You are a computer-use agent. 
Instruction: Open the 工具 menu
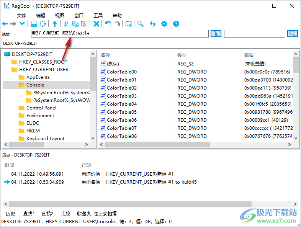tap(98, 16)
